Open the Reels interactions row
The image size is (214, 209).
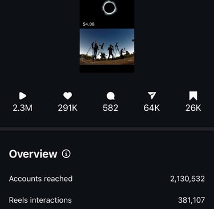[x=107, y=200]
